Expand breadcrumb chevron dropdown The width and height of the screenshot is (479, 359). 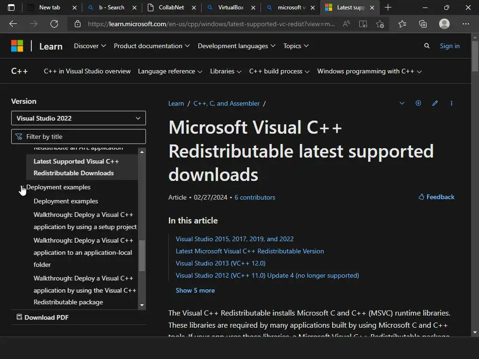click(402, 103)
